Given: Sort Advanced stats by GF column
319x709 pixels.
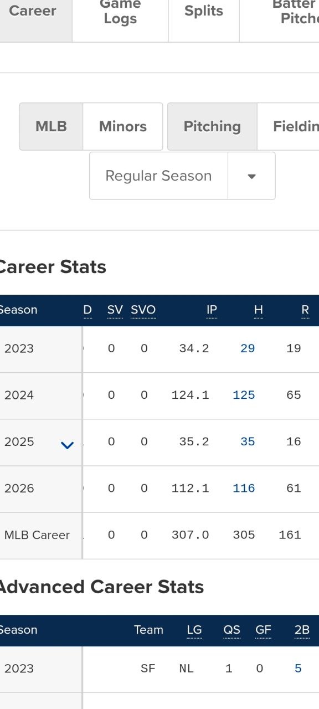Looking at the screenshot, I should (263, 630).
